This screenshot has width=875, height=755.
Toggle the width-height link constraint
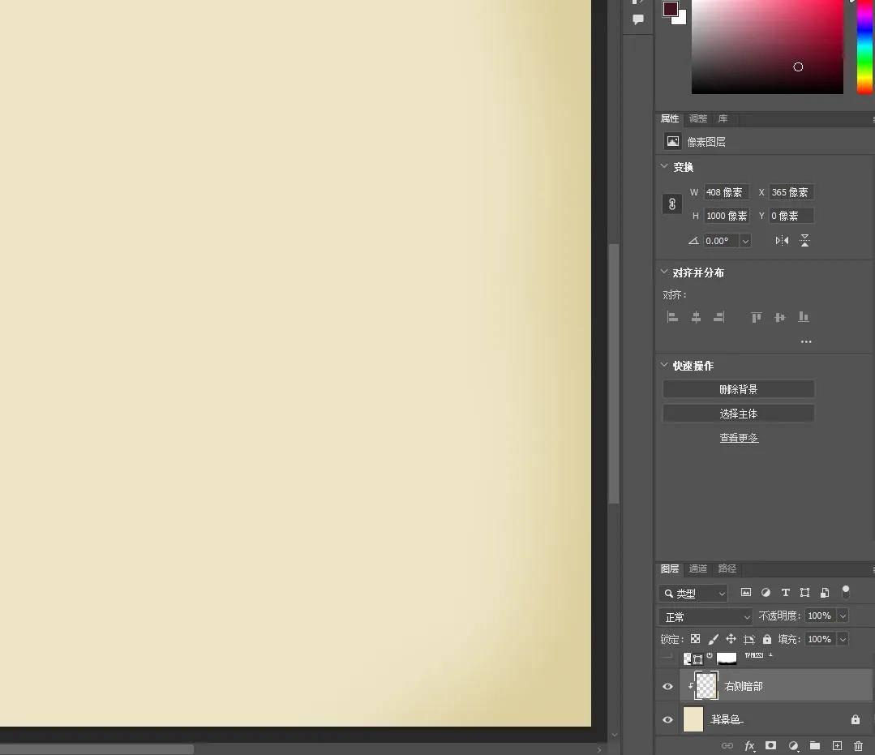click(x=672, y=204)
